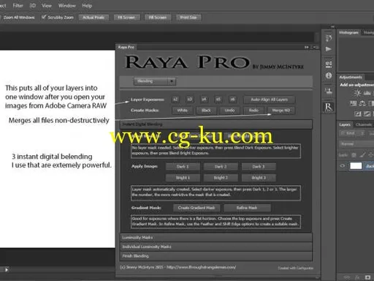
Task: Open the Help menu
Action: (87, 6)
